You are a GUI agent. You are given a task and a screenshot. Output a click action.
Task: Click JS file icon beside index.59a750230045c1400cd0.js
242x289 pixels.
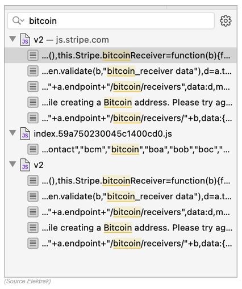(25, 133)
